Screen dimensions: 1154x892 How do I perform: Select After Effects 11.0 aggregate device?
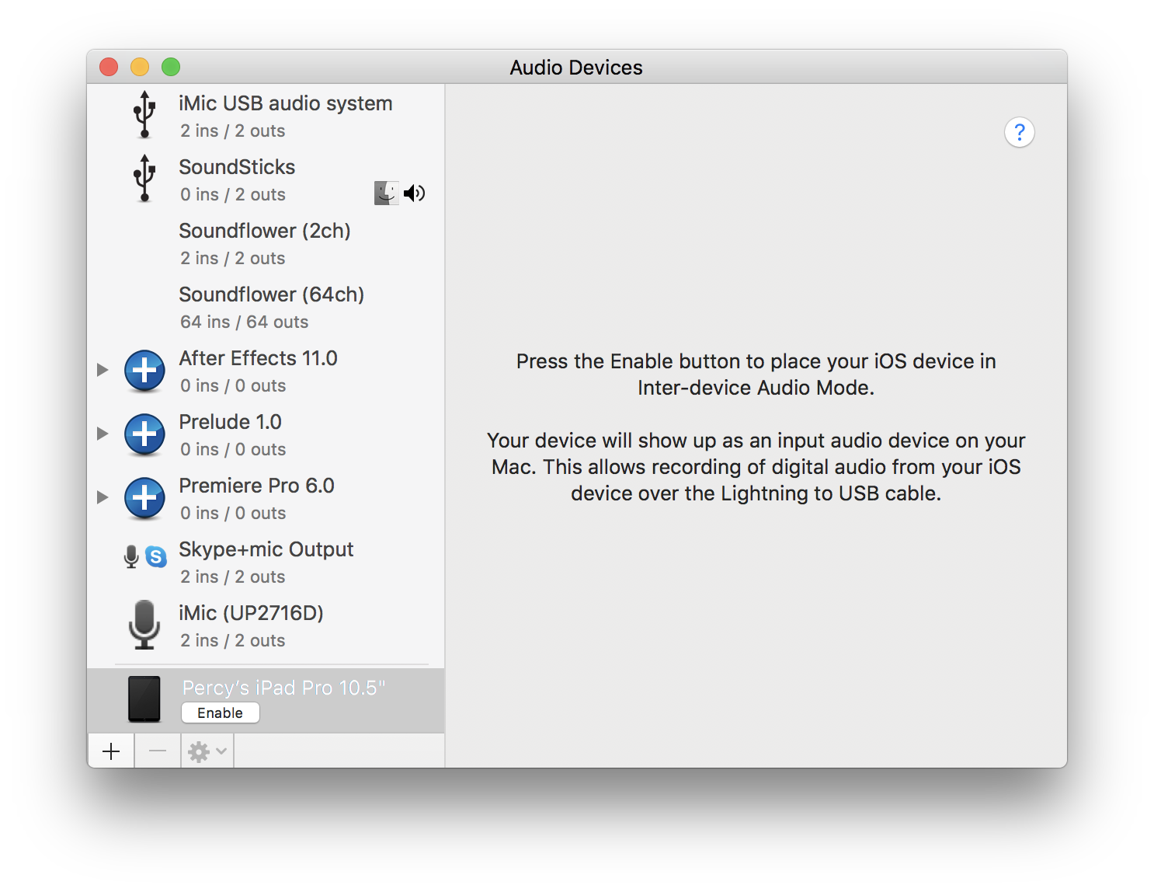266,371
